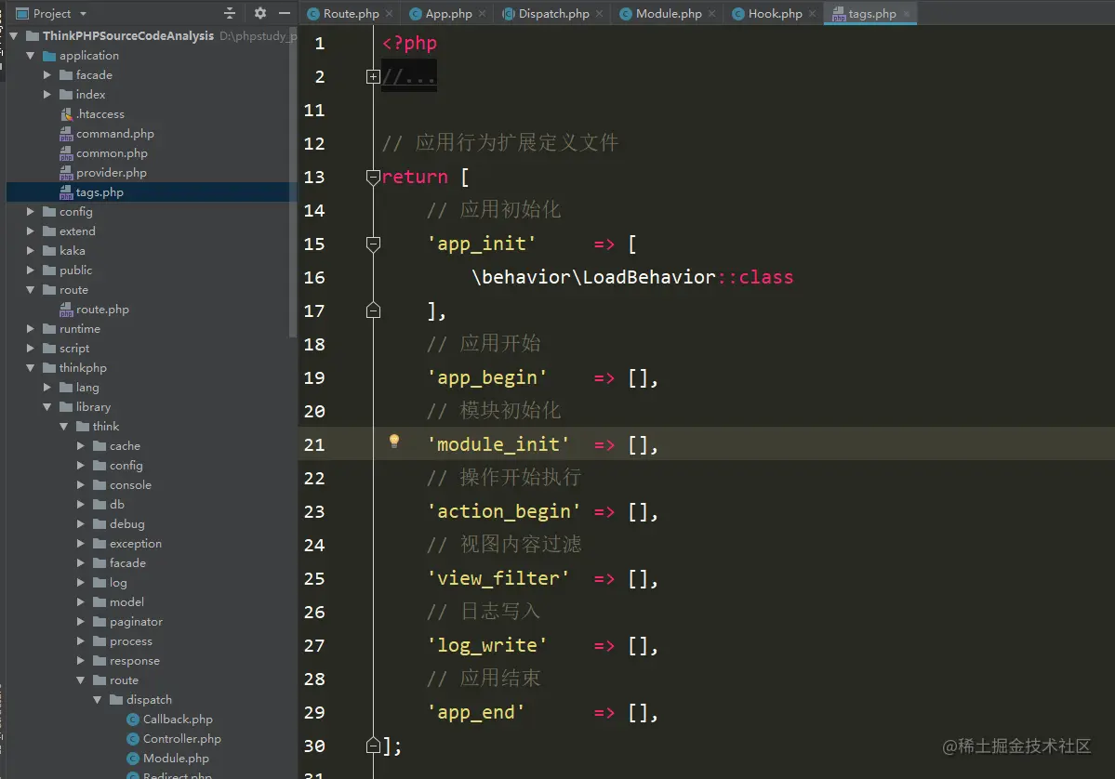1115x779 pixels.
Task: Expand the lang folder
Action: coord(46,388)
